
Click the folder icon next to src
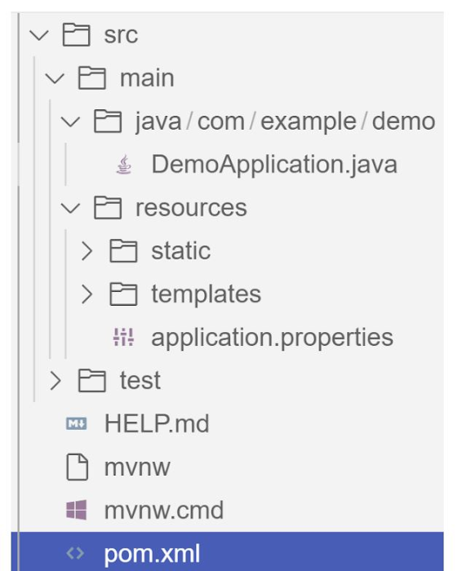coord(76,35)
